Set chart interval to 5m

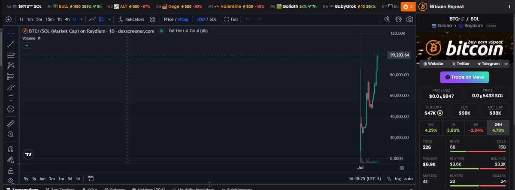pyautogui.click(x=39, y=19)
